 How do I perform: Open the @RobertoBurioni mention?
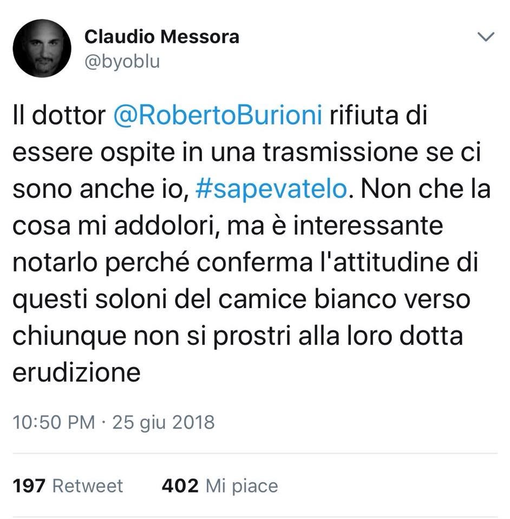[x=218, y=116]
